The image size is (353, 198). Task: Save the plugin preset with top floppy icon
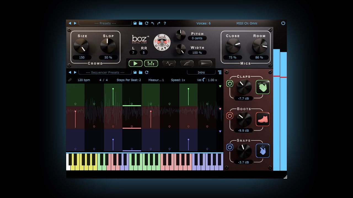135,23
